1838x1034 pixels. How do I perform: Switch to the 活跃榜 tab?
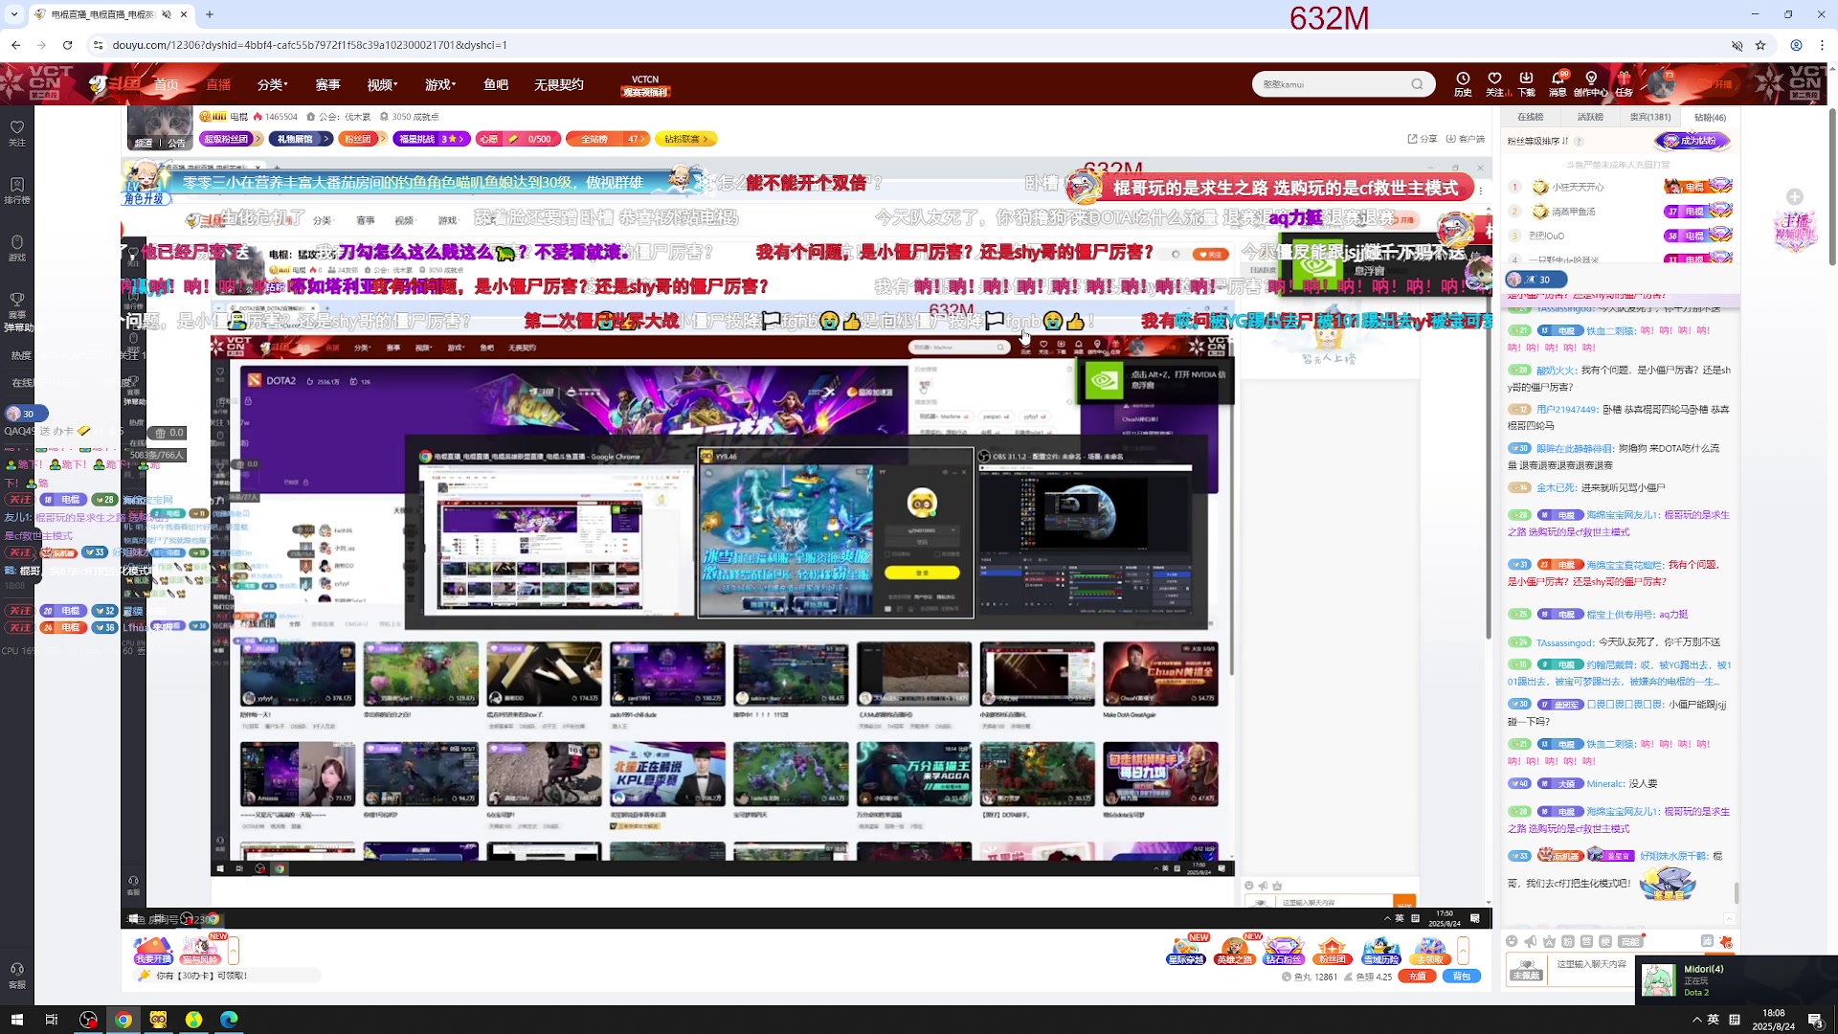coord(1590,117)
